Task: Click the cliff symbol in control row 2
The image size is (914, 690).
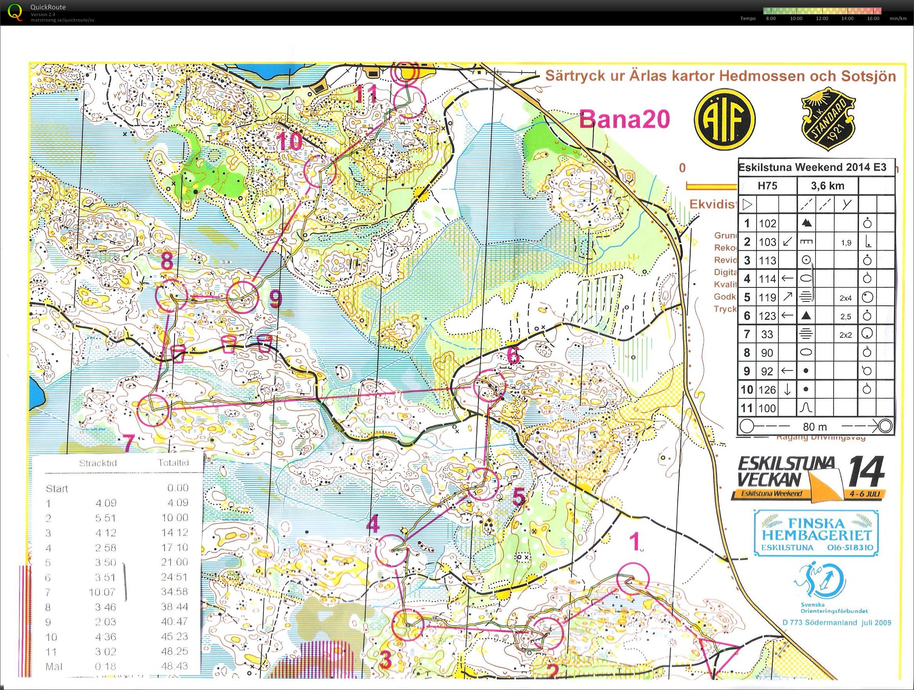Action: (x=806, y=242)
